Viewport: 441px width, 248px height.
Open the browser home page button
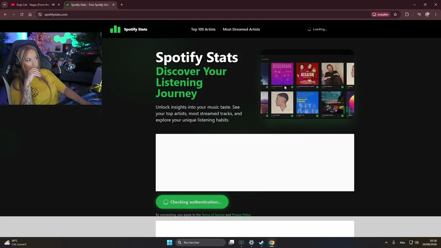click(x=30, y=14)
